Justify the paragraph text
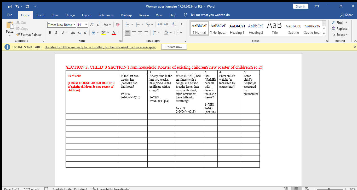The height and width of the screenshot is (190, 357). [146, 33]
